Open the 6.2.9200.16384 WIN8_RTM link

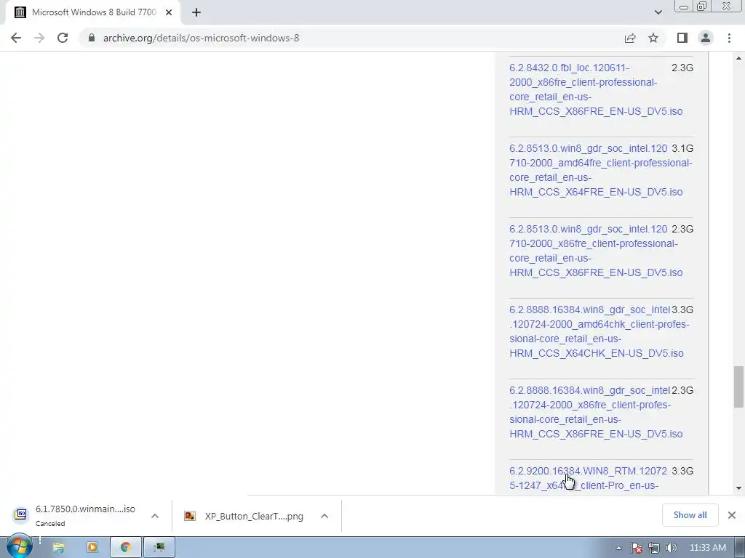[x=588, y=478]
